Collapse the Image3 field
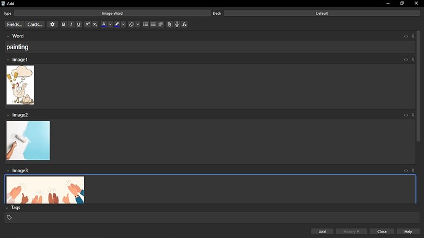 click(x=8, y=170)
